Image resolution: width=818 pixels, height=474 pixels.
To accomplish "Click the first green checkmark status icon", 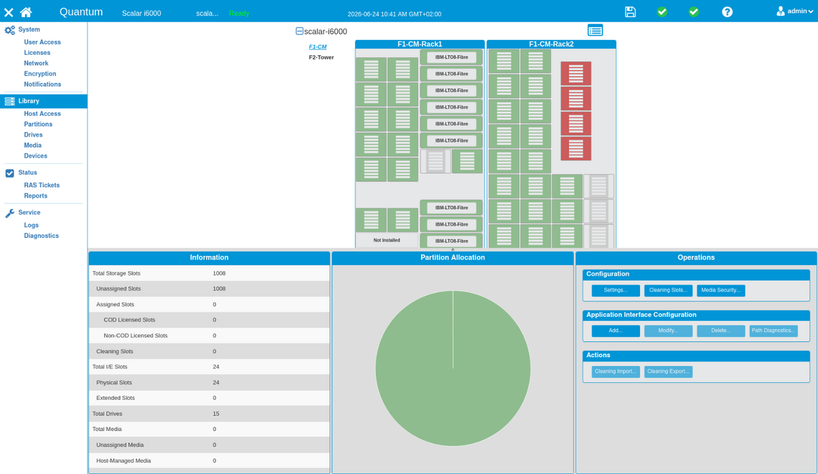I will pyautogui.click(x=662, y=11).
